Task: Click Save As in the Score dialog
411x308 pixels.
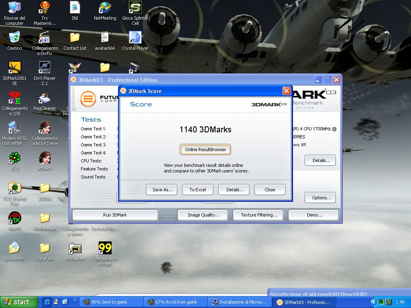Action: pos(161,190)
